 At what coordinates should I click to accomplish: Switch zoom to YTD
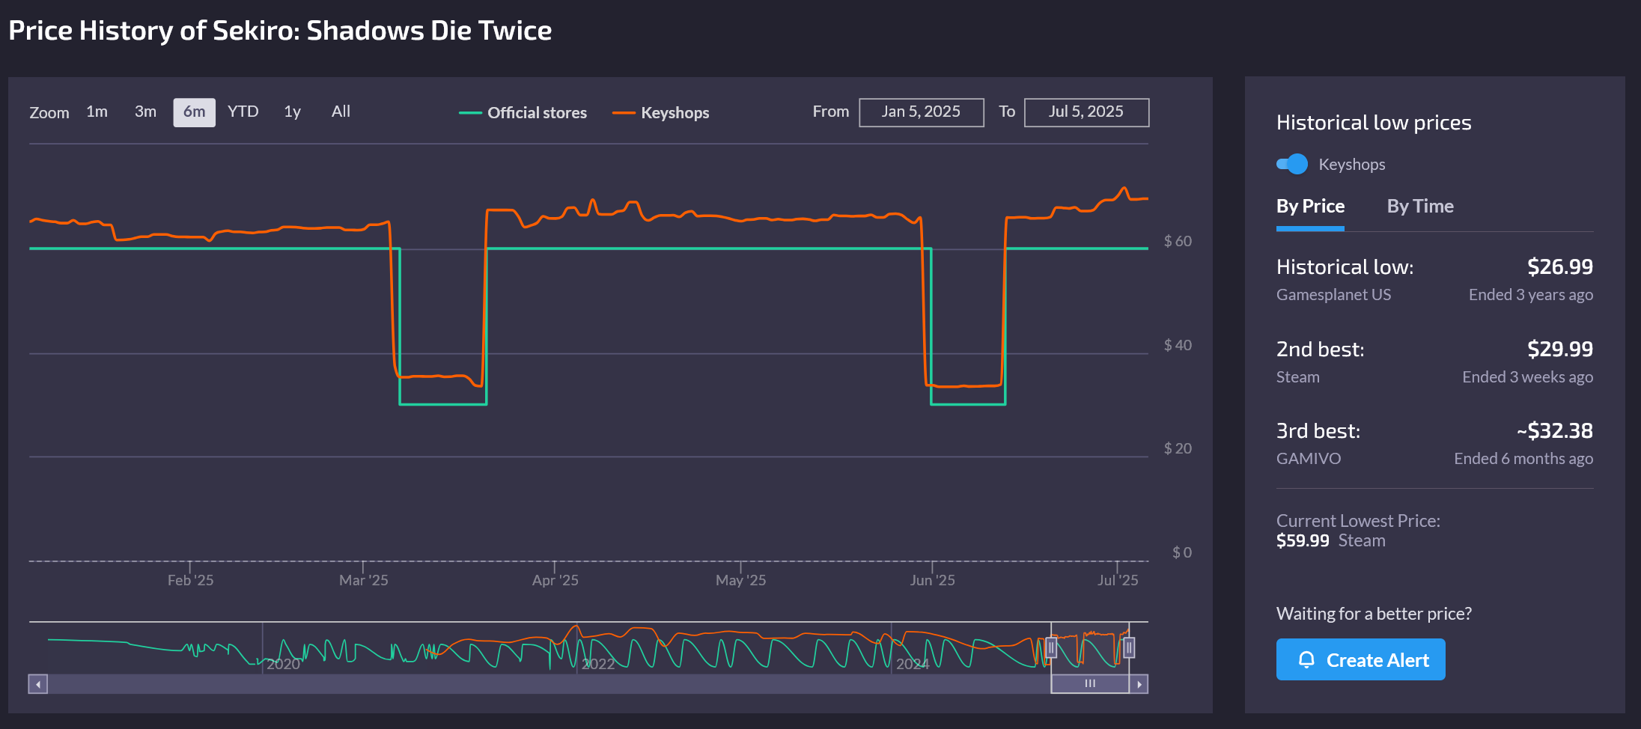(x=243, y=112)
